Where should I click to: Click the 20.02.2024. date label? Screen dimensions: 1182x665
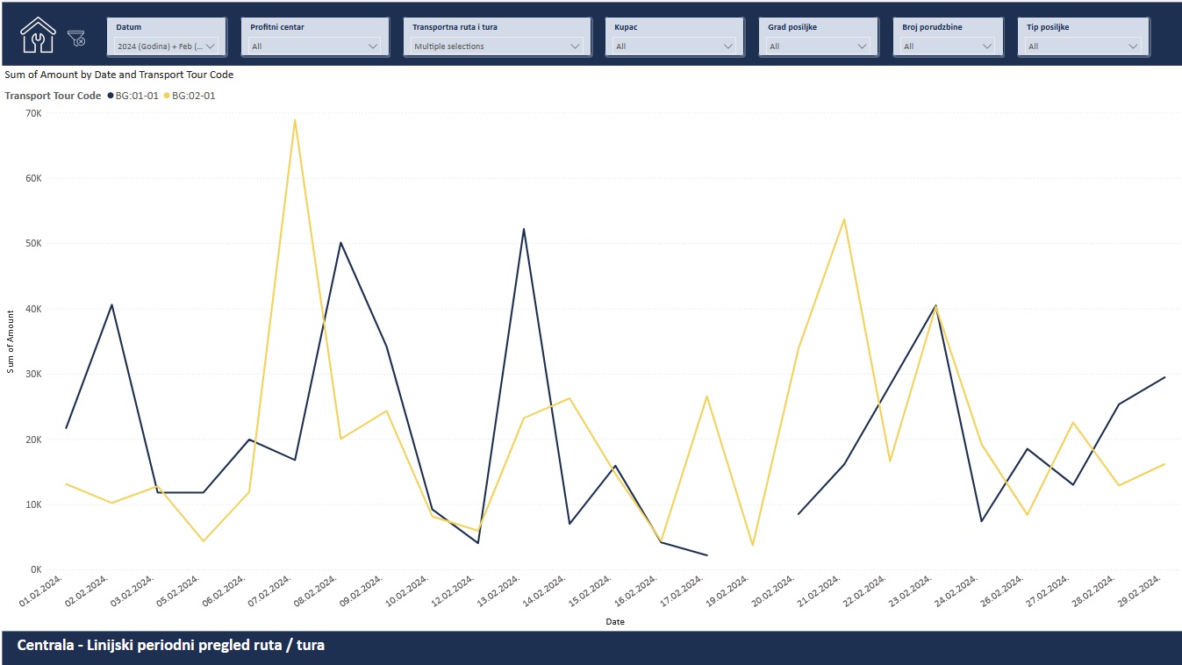[773, 592]
